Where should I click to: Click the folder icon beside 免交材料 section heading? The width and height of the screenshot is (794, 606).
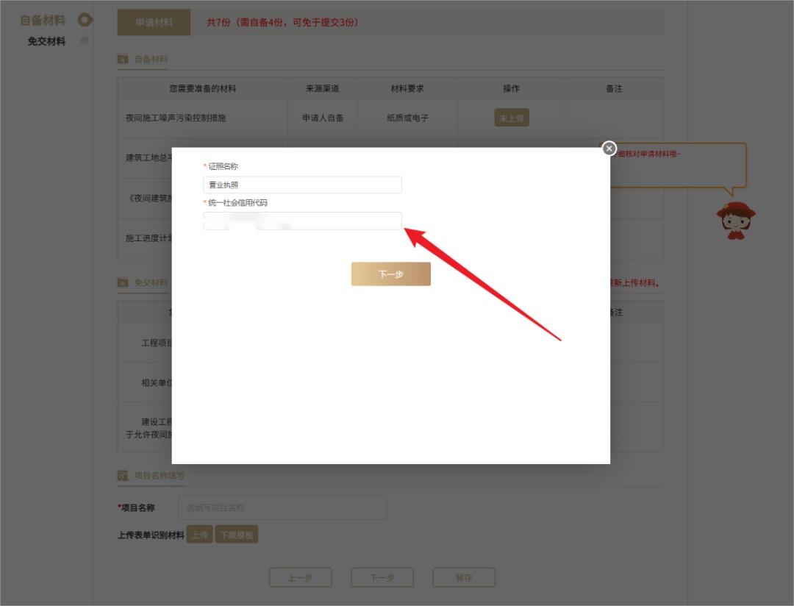point(123,282)
